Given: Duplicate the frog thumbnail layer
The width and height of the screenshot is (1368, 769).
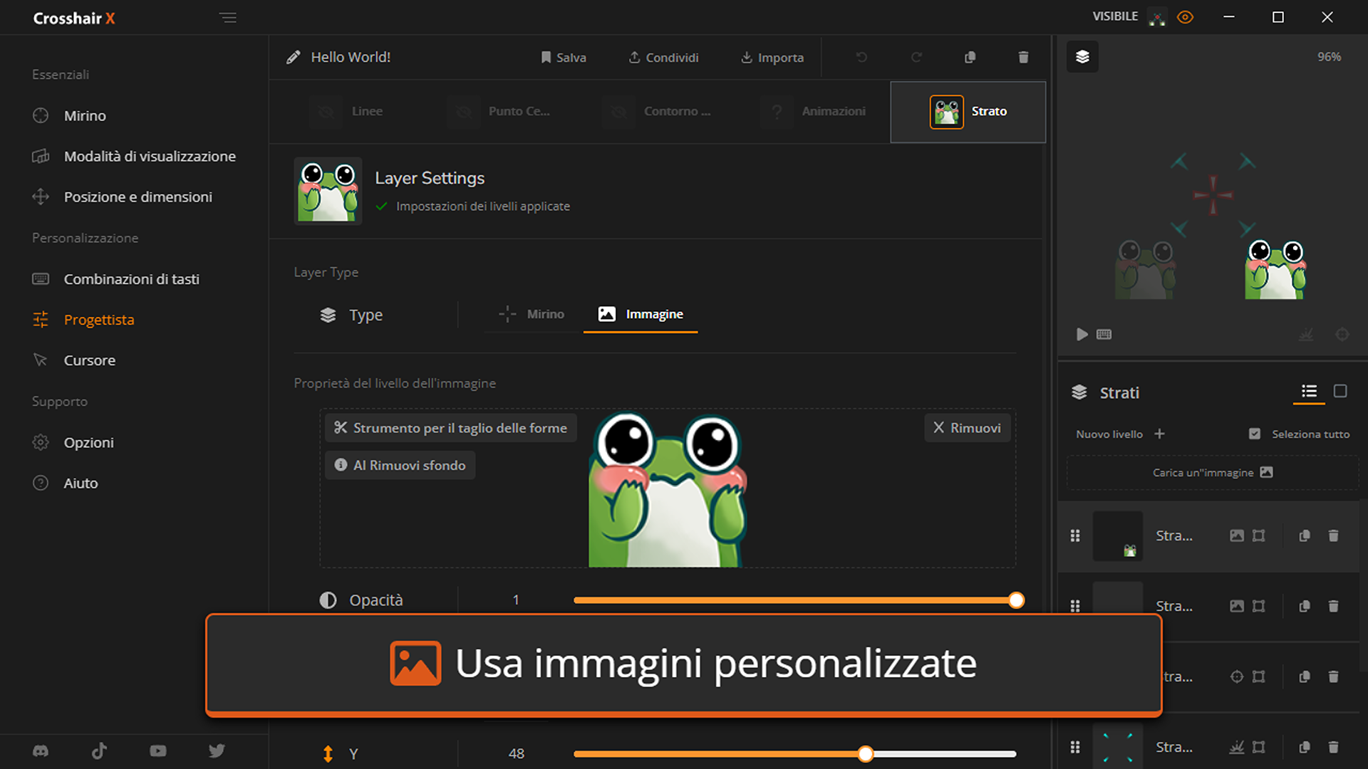Looking at the screenshot, I should [x=1305, y=535].
